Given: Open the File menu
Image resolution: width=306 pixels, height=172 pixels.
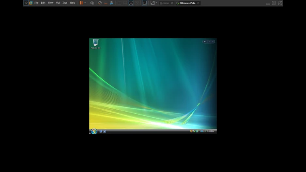Looking at the screenshot, I should pos(36,3).
